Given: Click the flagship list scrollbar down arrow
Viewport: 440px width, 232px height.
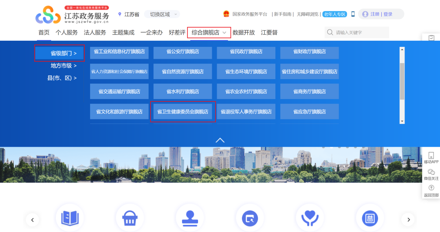Looking at the screenshot, I should coord(402,122).
